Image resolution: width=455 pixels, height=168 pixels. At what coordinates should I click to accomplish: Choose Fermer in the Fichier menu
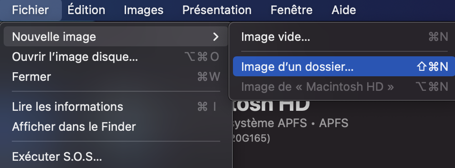[x=116, y=77]
